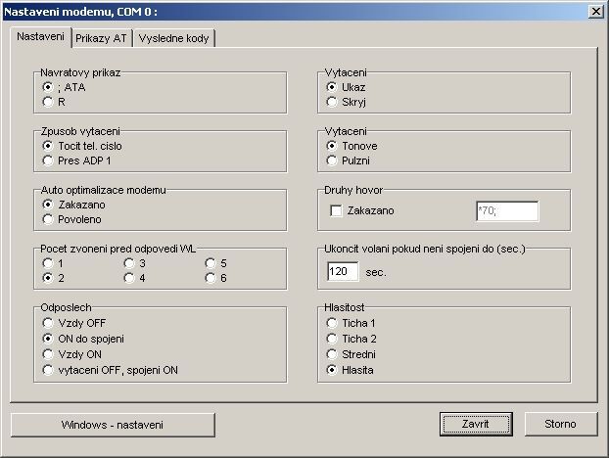Select the R option under Navratovy prikaz
The image size is (609, 458).
click(47, 101)
